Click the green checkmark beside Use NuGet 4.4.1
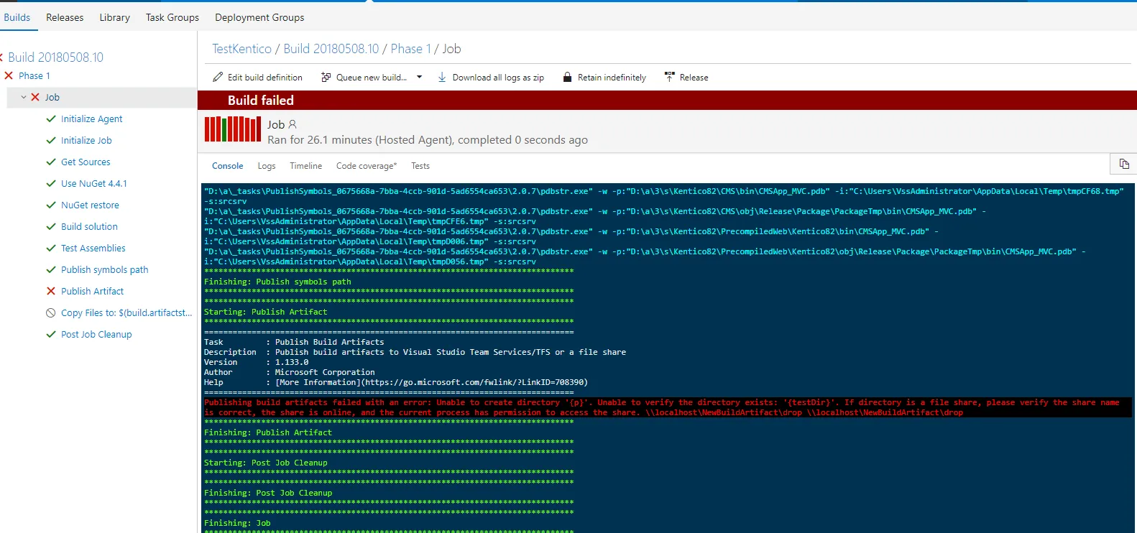1137x533 pixels. click(x=51, y=183)
